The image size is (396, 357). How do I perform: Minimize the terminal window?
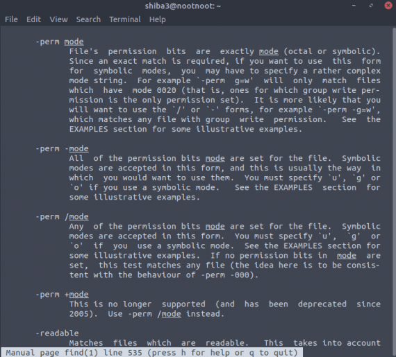pos(354,6)
